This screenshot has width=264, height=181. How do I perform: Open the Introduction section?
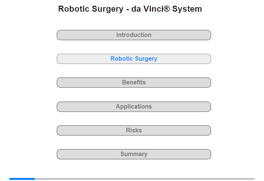pyautogui.click(x=134, y=35)
